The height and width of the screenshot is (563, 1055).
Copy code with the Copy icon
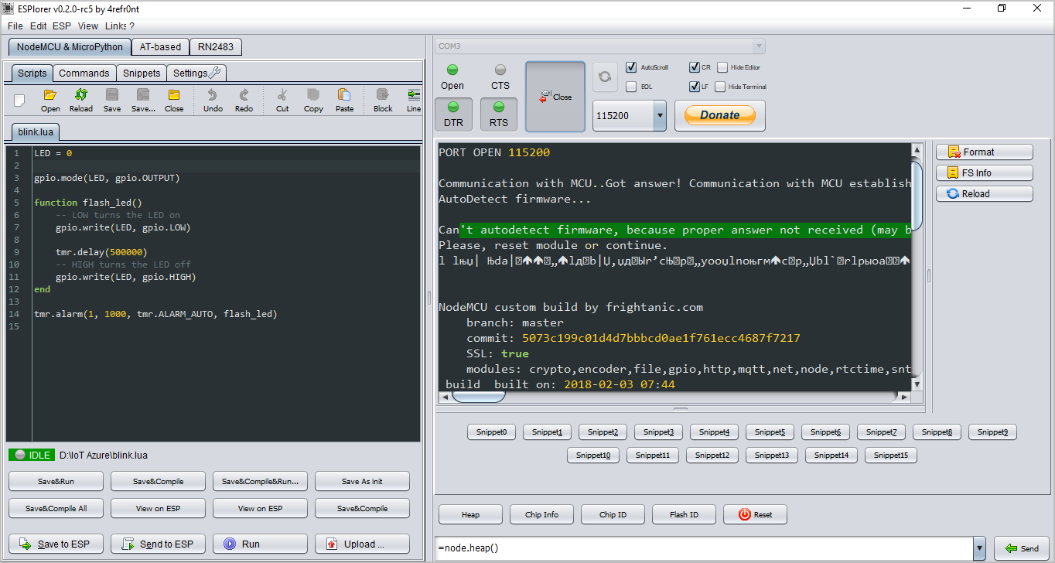tap(312, 99)
